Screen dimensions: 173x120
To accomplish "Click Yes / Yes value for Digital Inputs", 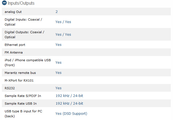I will click(63, 22).
